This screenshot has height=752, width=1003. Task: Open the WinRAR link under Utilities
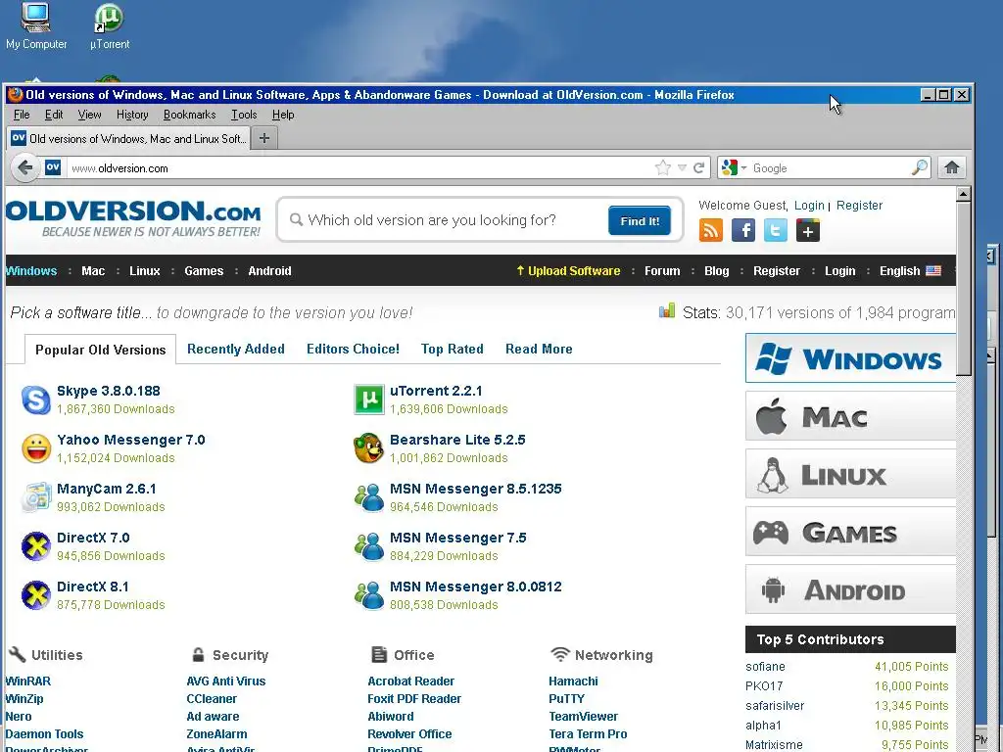28,681
